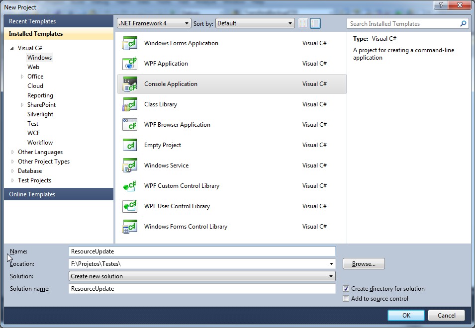Screen dimensions: 475x328
Task: Collapse the Visual C# tree node
Action: click(12, 48)
